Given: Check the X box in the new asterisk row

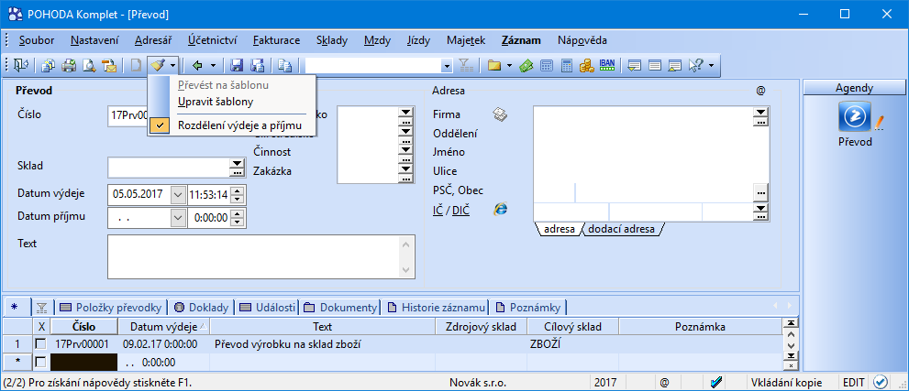Looking at the screenshot, I should (x=40, y=362).
